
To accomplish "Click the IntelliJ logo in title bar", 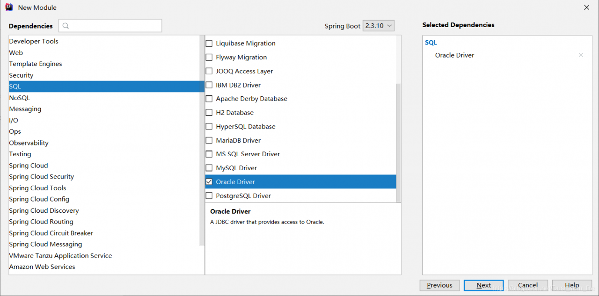I will pyautogui.click(x=9, y=7).
